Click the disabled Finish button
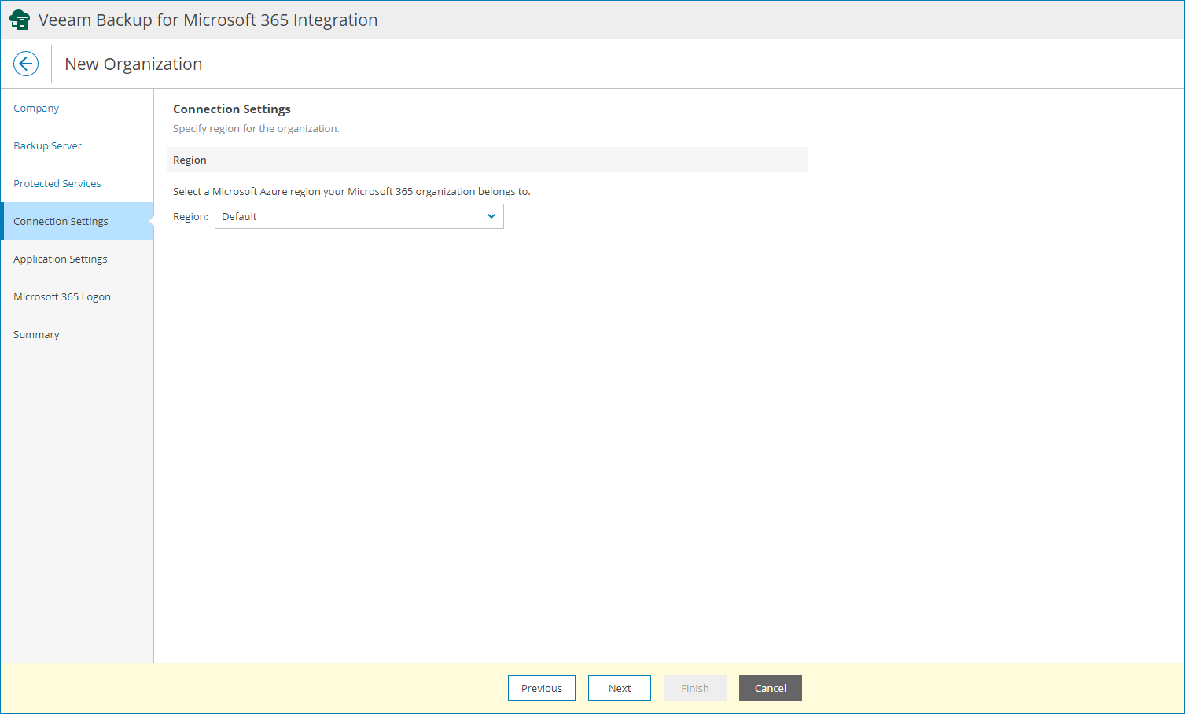The height and width of the screenshot is (714, 1185). pos(695,688)
